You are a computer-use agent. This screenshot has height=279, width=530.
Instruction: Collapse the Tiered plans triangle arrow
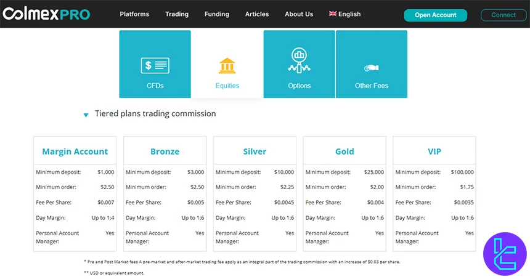click(x=86, y=115)
